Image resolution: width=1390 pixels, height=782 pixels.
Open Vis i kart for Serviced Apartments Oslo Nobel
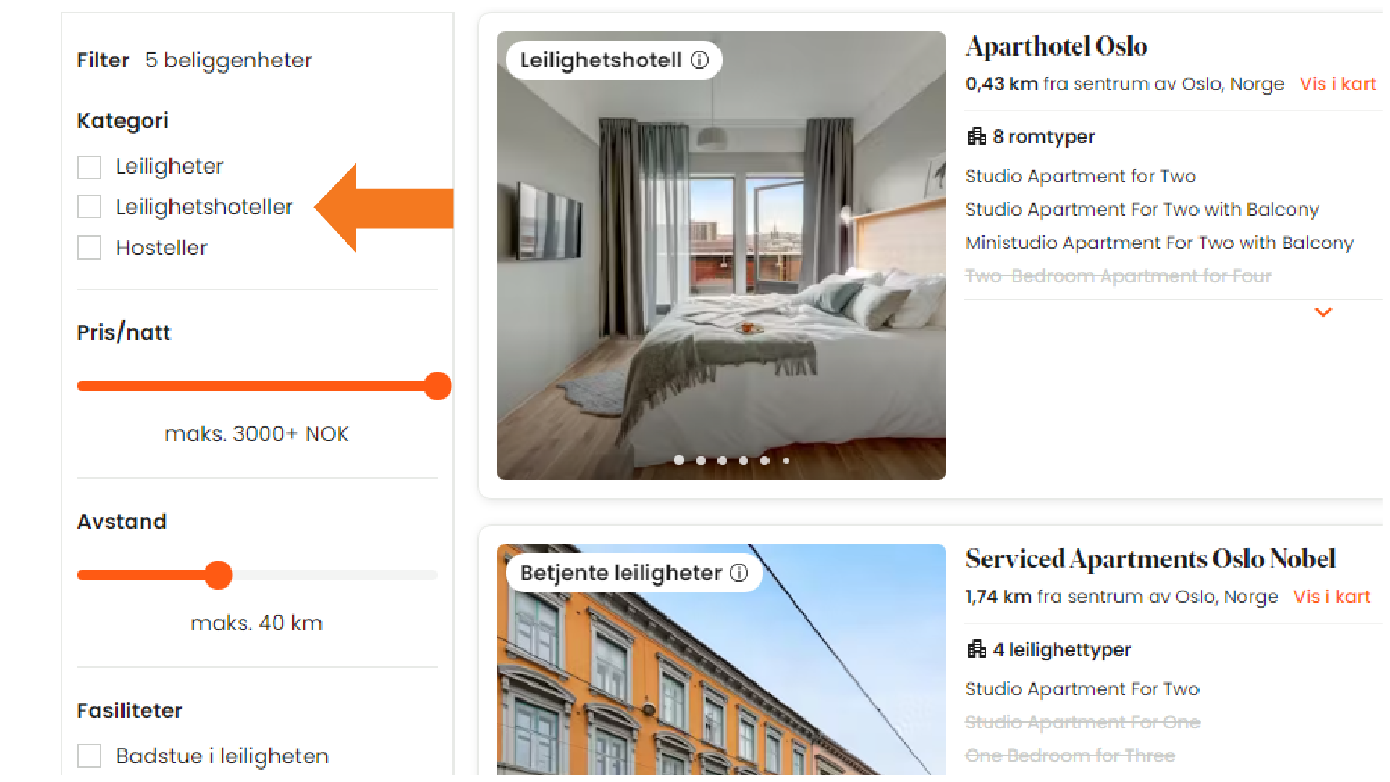pyautogui.click(x=1332, y=597)
